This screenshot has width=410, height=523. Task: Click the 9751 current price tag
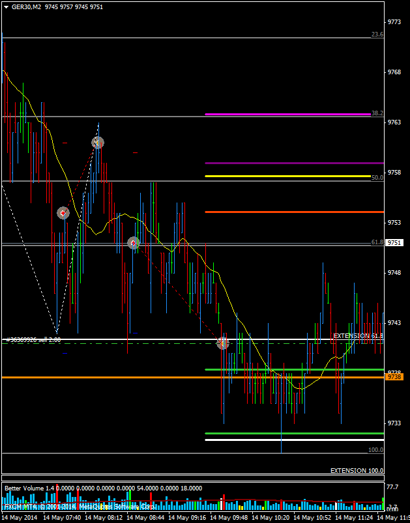(x=395, y=242)
